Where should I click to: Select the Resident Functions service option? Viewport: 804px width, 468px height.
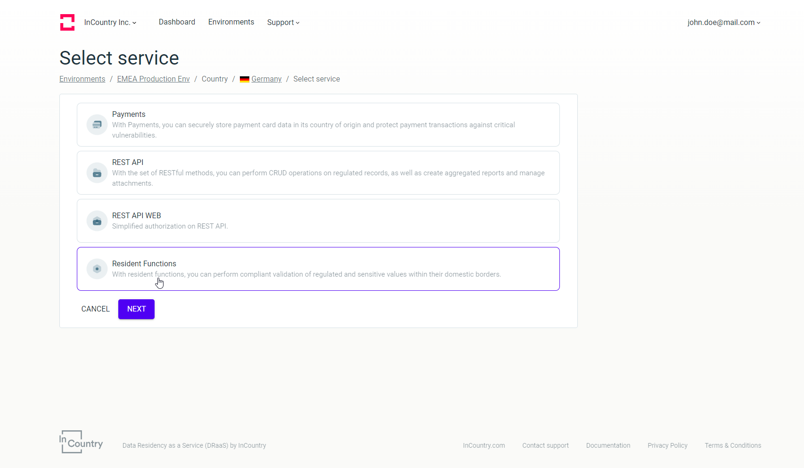pyautogui.click(x=318, y=269)
